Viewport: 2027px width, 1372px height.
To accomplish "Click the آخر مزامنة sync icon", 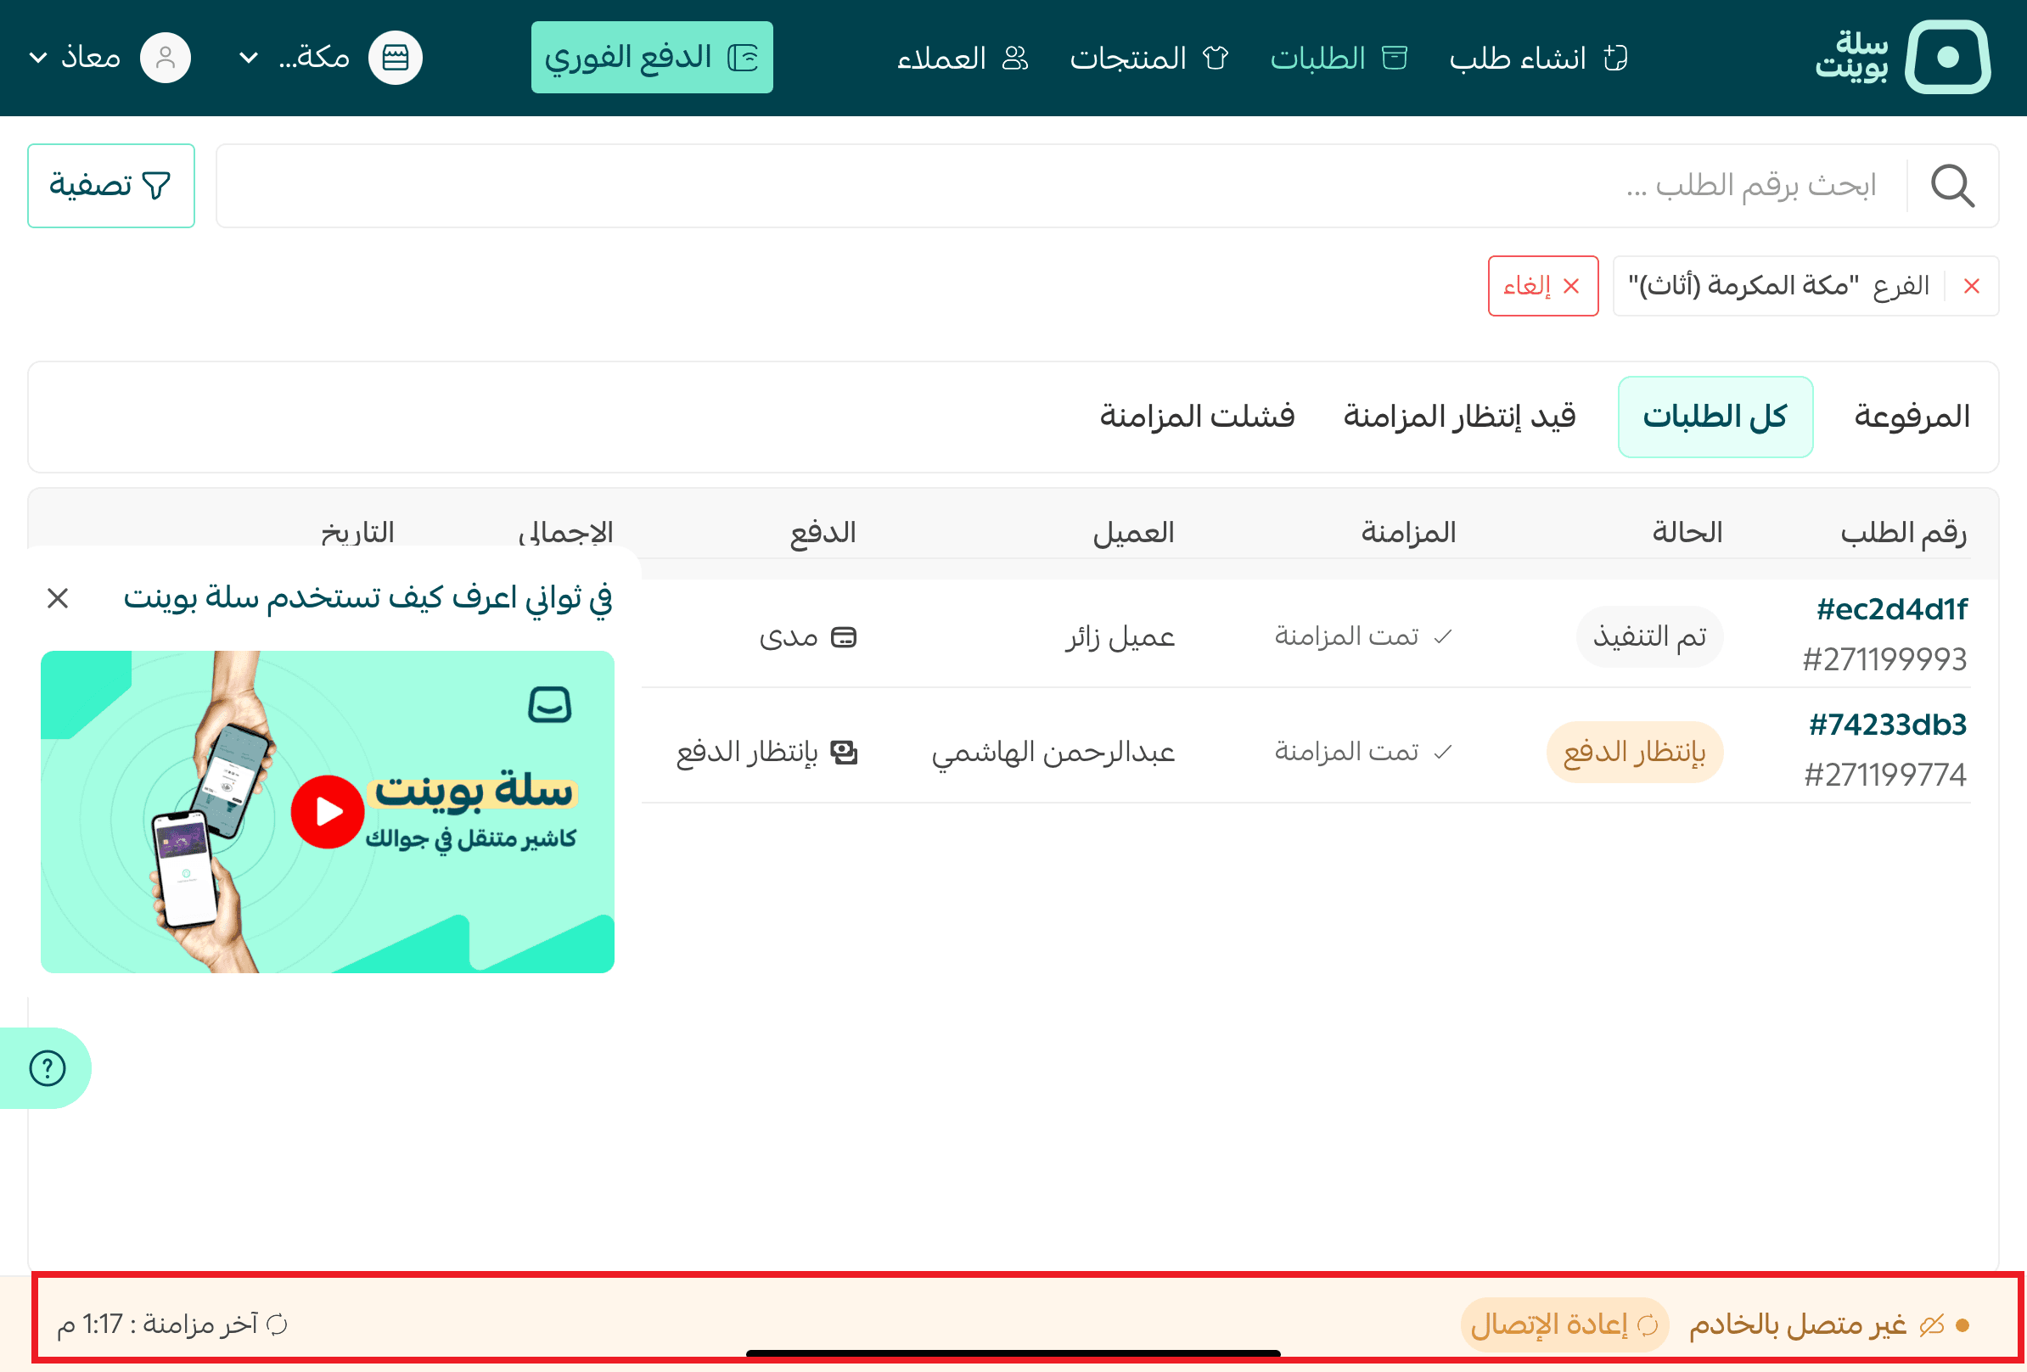I will click(x=277, y=1325).
